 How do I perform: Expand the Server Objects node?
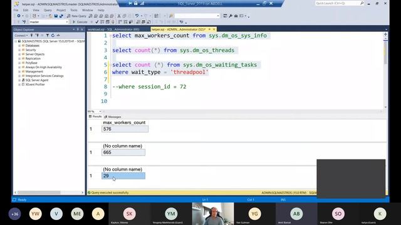(x=19, y=54)
